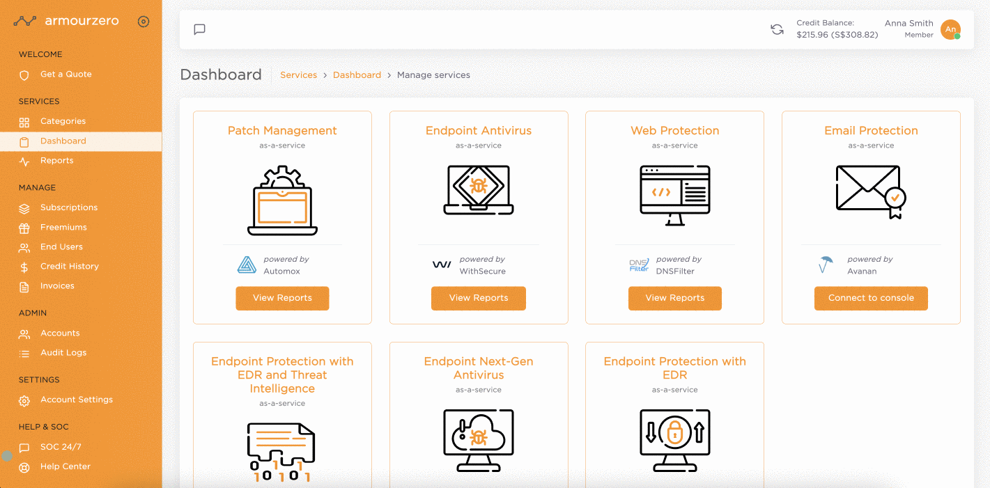Click the Dashboard clipboard icon

(x=24, y=142)
